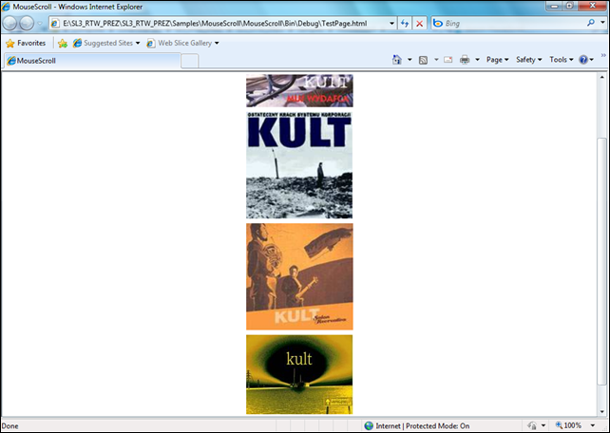Click the Protected Mode: On status text
610x433 pixels.
438,426
